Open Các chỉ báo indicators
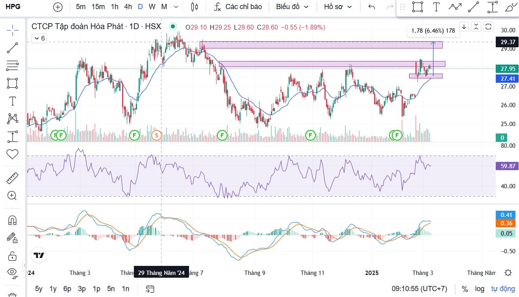Viewport: 519px width, 297px height. pos(238,7)
